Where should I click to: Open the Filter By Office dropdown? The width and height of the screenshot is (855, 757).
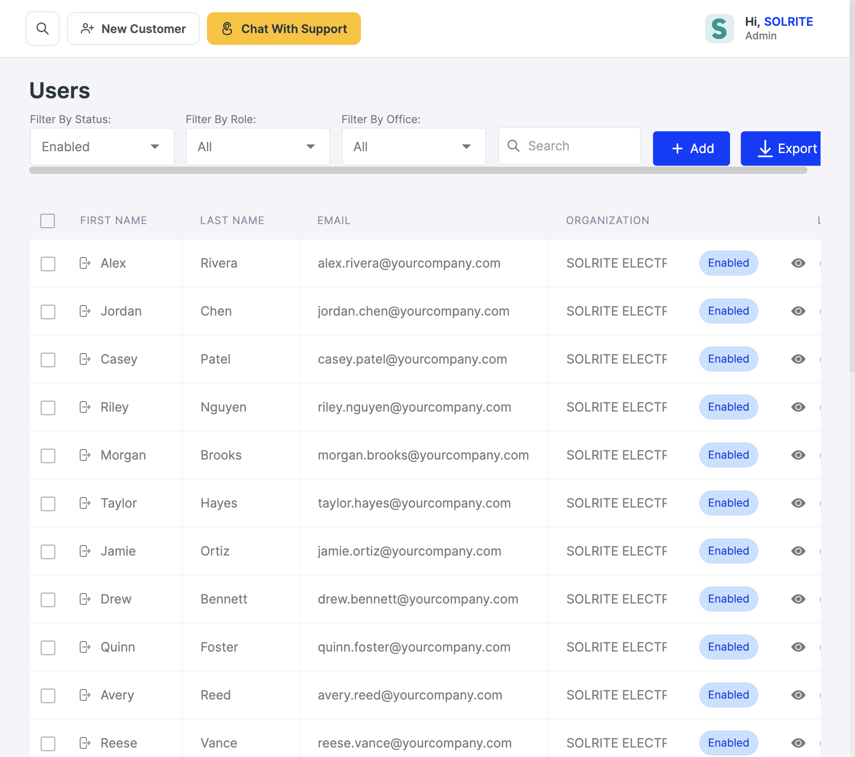pos(414,147)
